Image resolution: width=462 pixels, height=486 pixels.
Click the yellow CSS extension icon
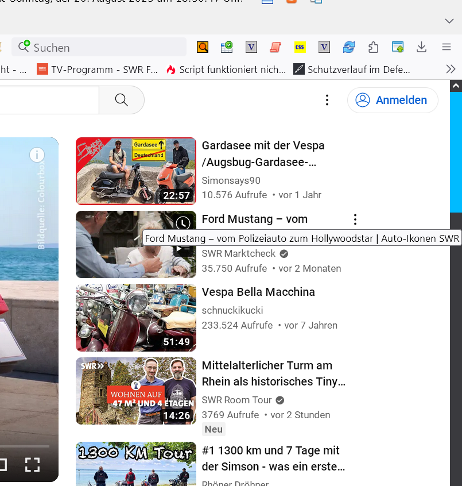tap(300, 47)
